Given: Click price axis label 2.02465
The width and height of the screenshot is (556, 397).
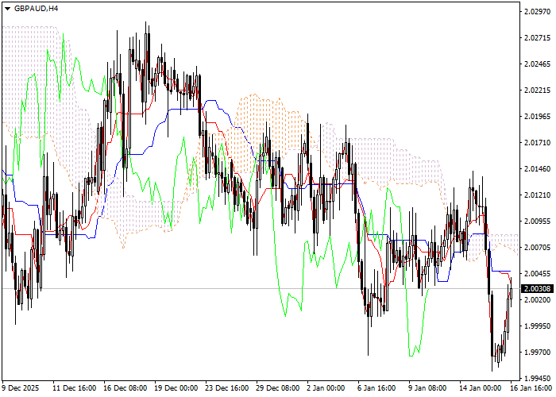Looking at the screenshot, I should pyautogui.click(x=538, y=64).
